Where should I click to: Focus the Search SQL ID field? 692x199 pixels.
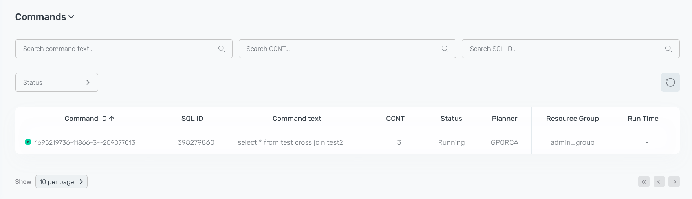(565, 49)
